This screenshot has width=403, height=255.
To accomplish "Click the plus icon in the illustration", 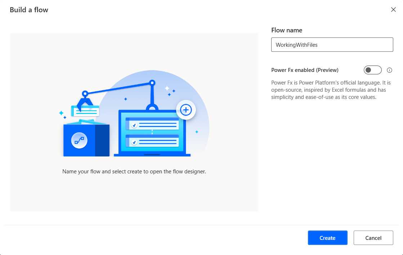I will click(x=186, y=110).
